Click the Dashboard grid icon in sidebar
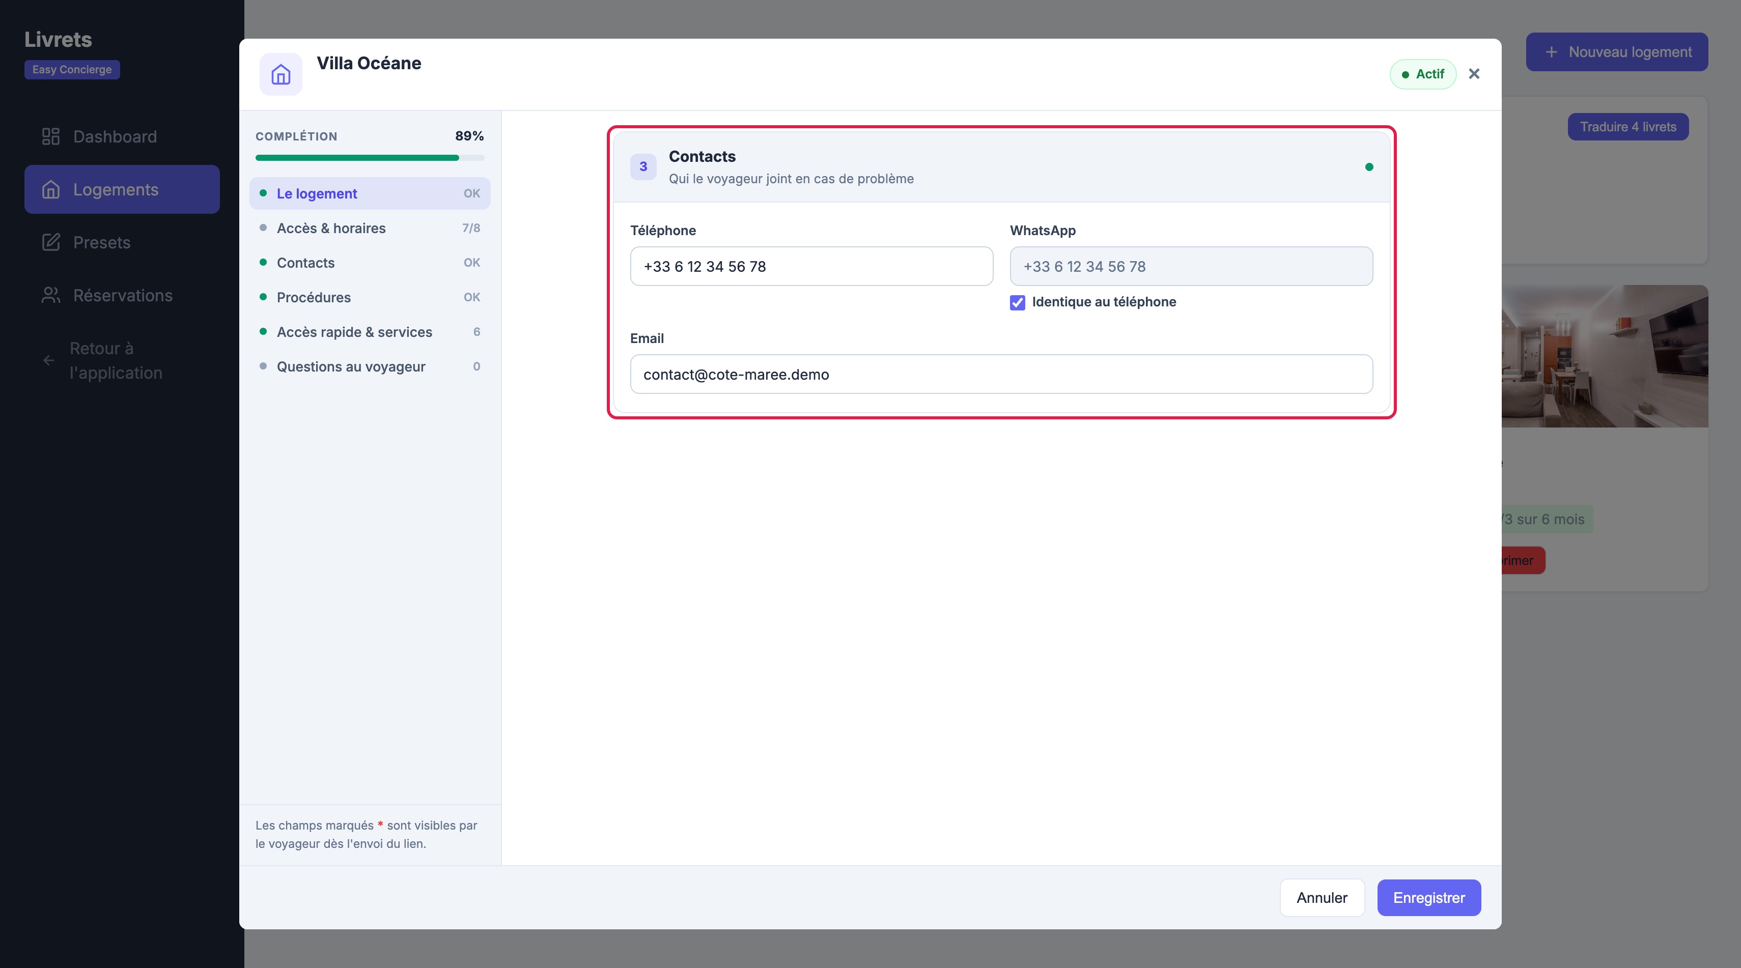The width and height of the screenshot is (1741, 968). pos(51,136)
